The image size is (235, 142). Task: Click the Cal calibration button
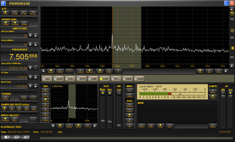click(24, 98)
